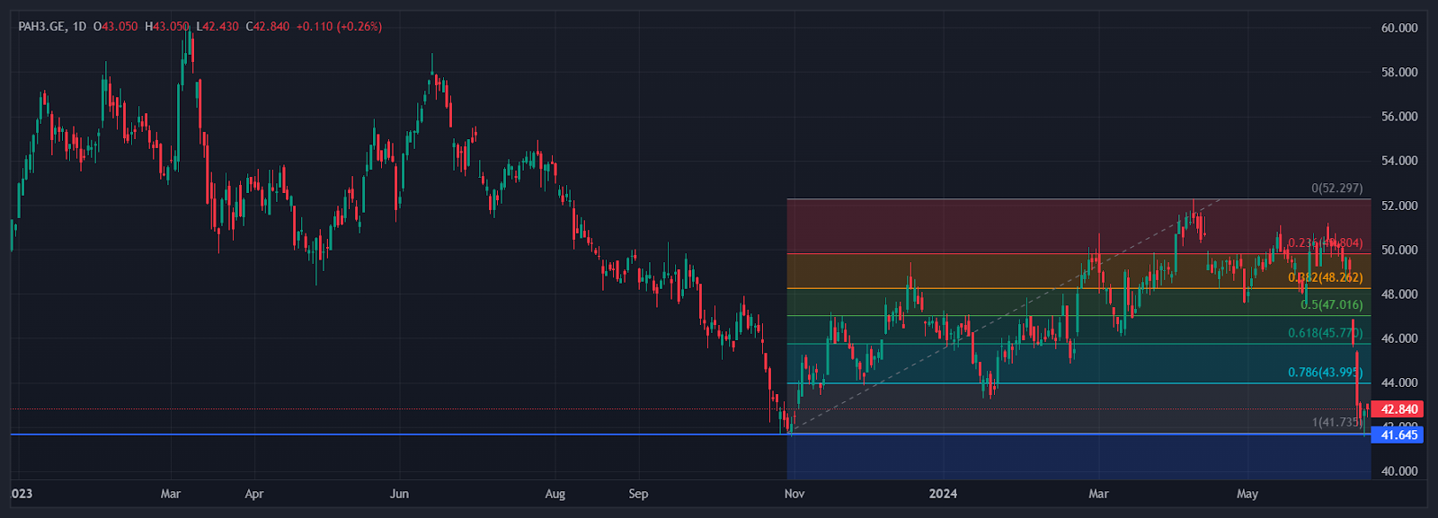1438x518 pixels.
Task: Click the Nov label on time axis
Action: pyautogui.click(x=794, y=494)
